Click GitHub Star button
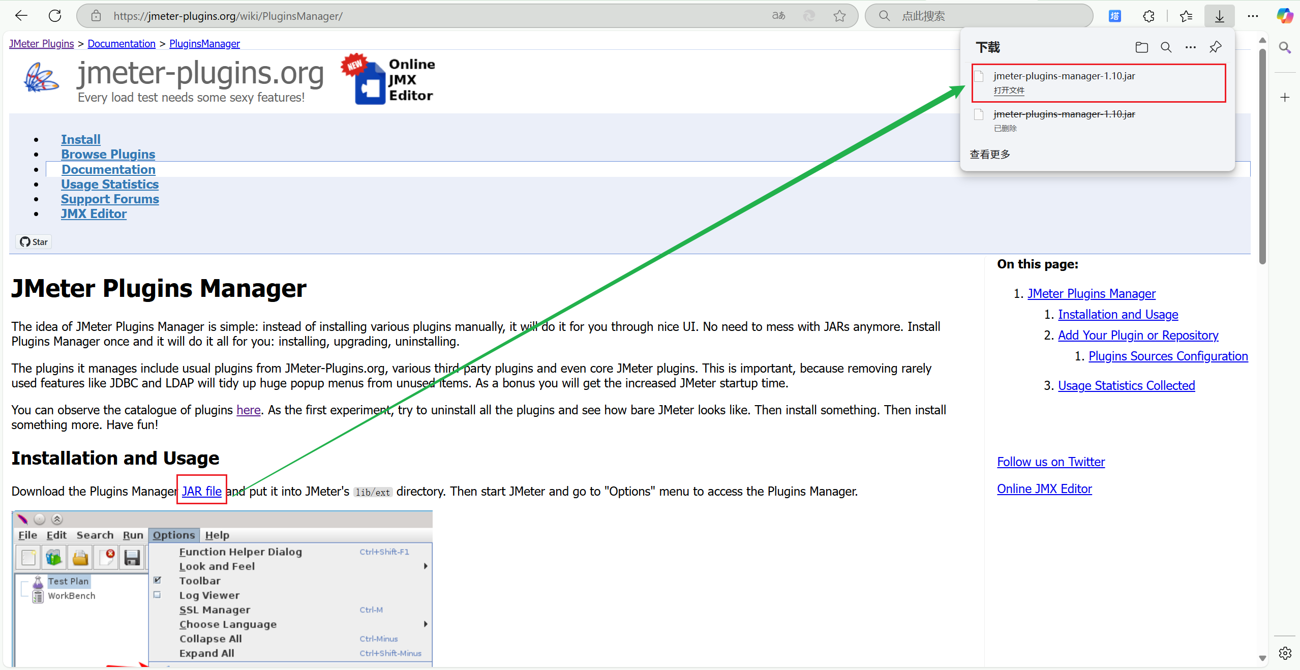Image resolution: width=1300 pixels, height=670 pixels. [x=34, y=242]
